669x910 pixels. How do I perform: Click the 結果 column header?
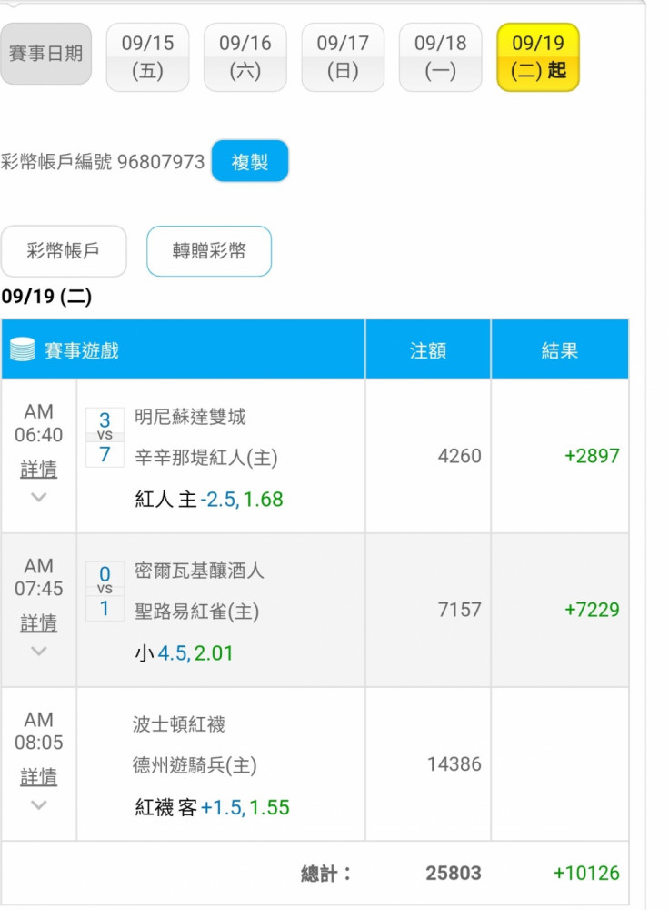(559, 350)
